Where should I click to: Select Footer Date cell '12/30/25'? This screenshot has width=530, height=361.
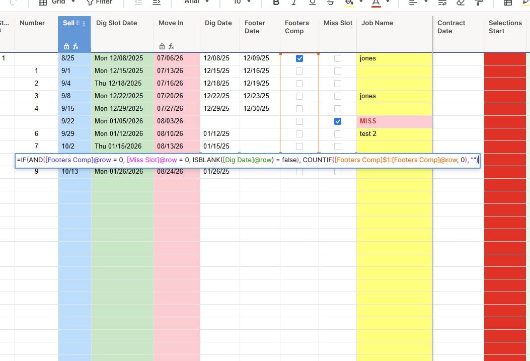coord(260,109)
